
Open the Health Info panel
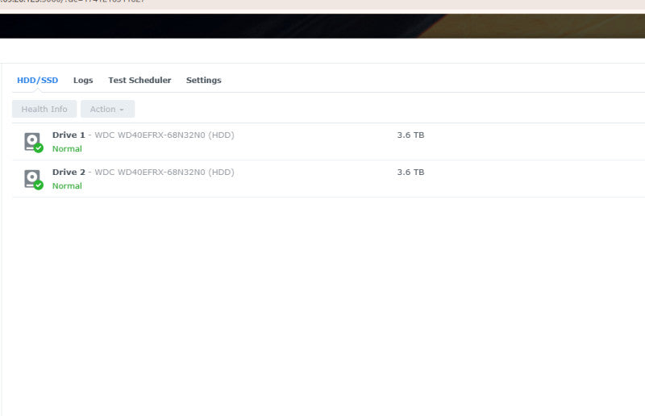[x=44, y=109]
